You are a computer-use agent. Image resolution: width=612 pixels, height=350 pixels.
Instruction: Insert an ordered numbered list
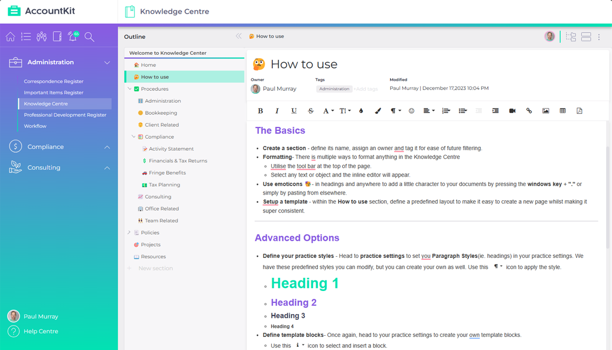[446, 111]
